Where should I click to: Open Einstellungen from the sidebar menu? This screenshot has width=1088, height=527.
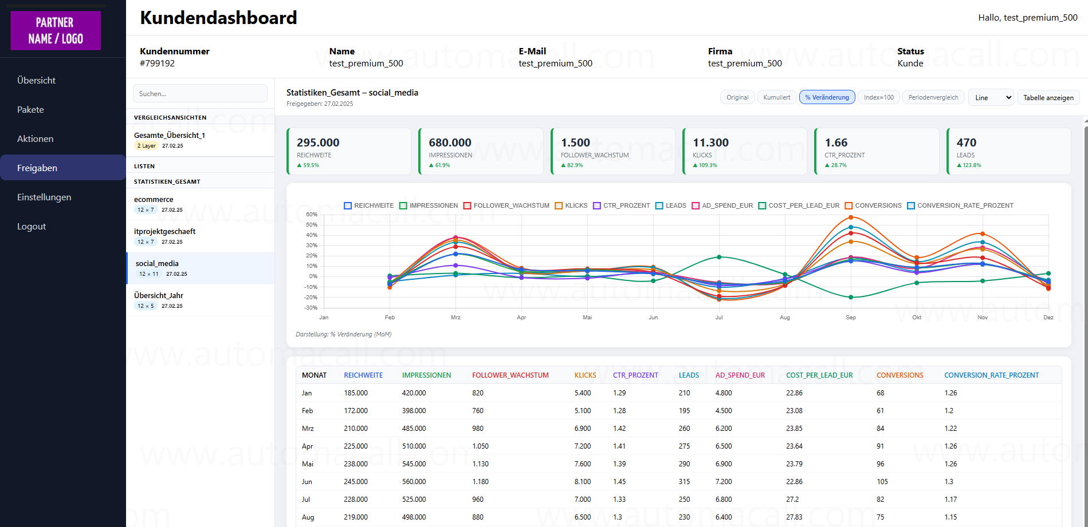tap(44, 197)
